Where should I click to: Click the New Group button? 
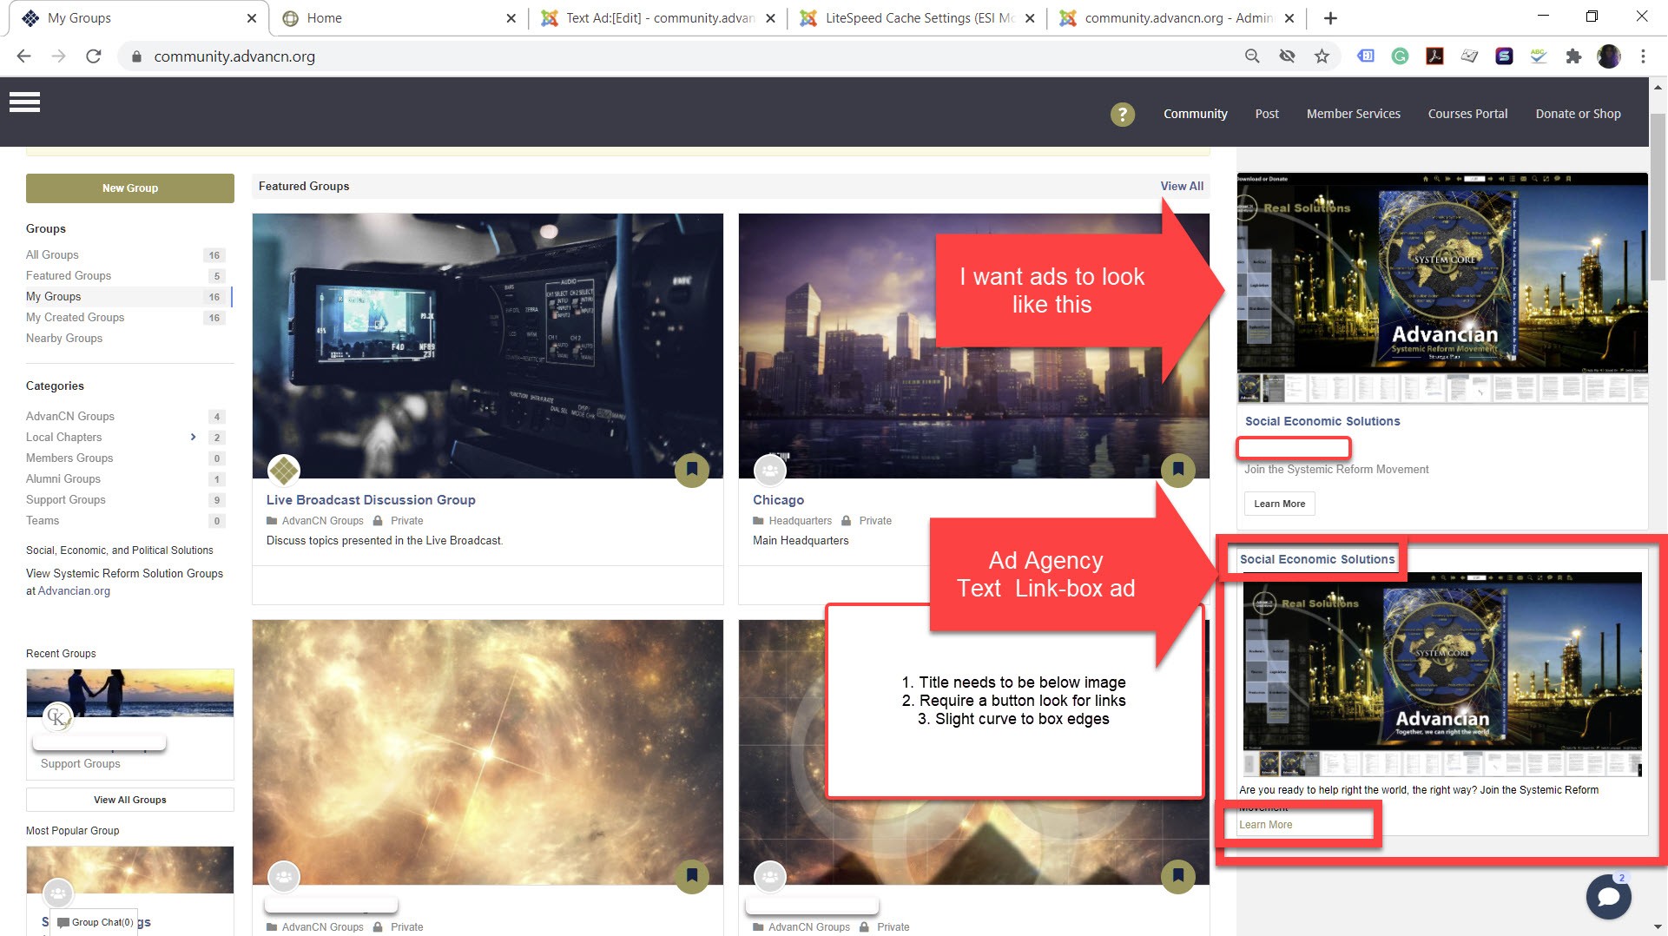pyautogui.click(x=130, y=188)
